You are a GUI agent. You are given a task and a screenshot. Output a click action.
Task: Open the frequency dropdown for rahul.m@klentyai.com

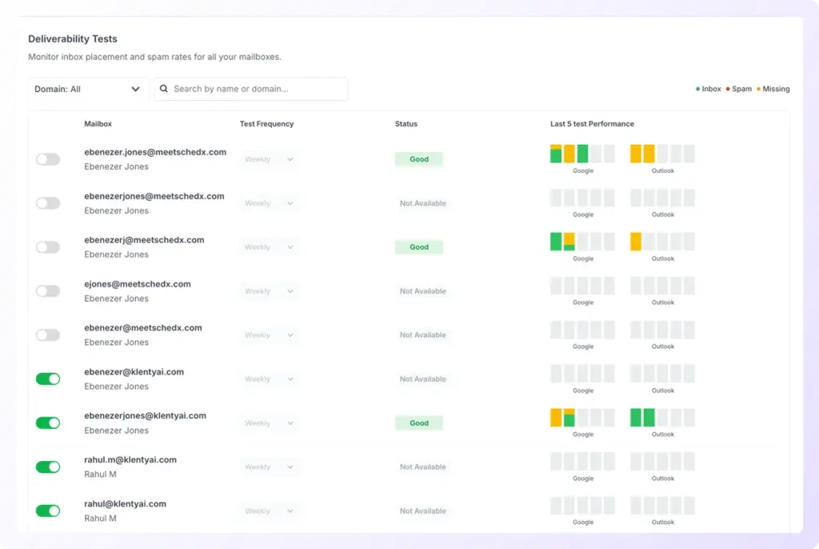pyautogui.click(x=268, y=467)
